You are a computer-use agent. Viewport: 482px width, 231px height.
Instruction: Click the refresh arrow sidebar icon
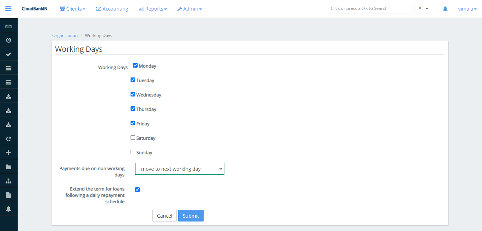coord(8,139)
